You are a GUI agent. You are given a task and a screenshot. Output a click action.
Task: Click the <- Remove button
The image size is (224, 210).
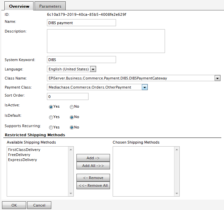point(93,178)
